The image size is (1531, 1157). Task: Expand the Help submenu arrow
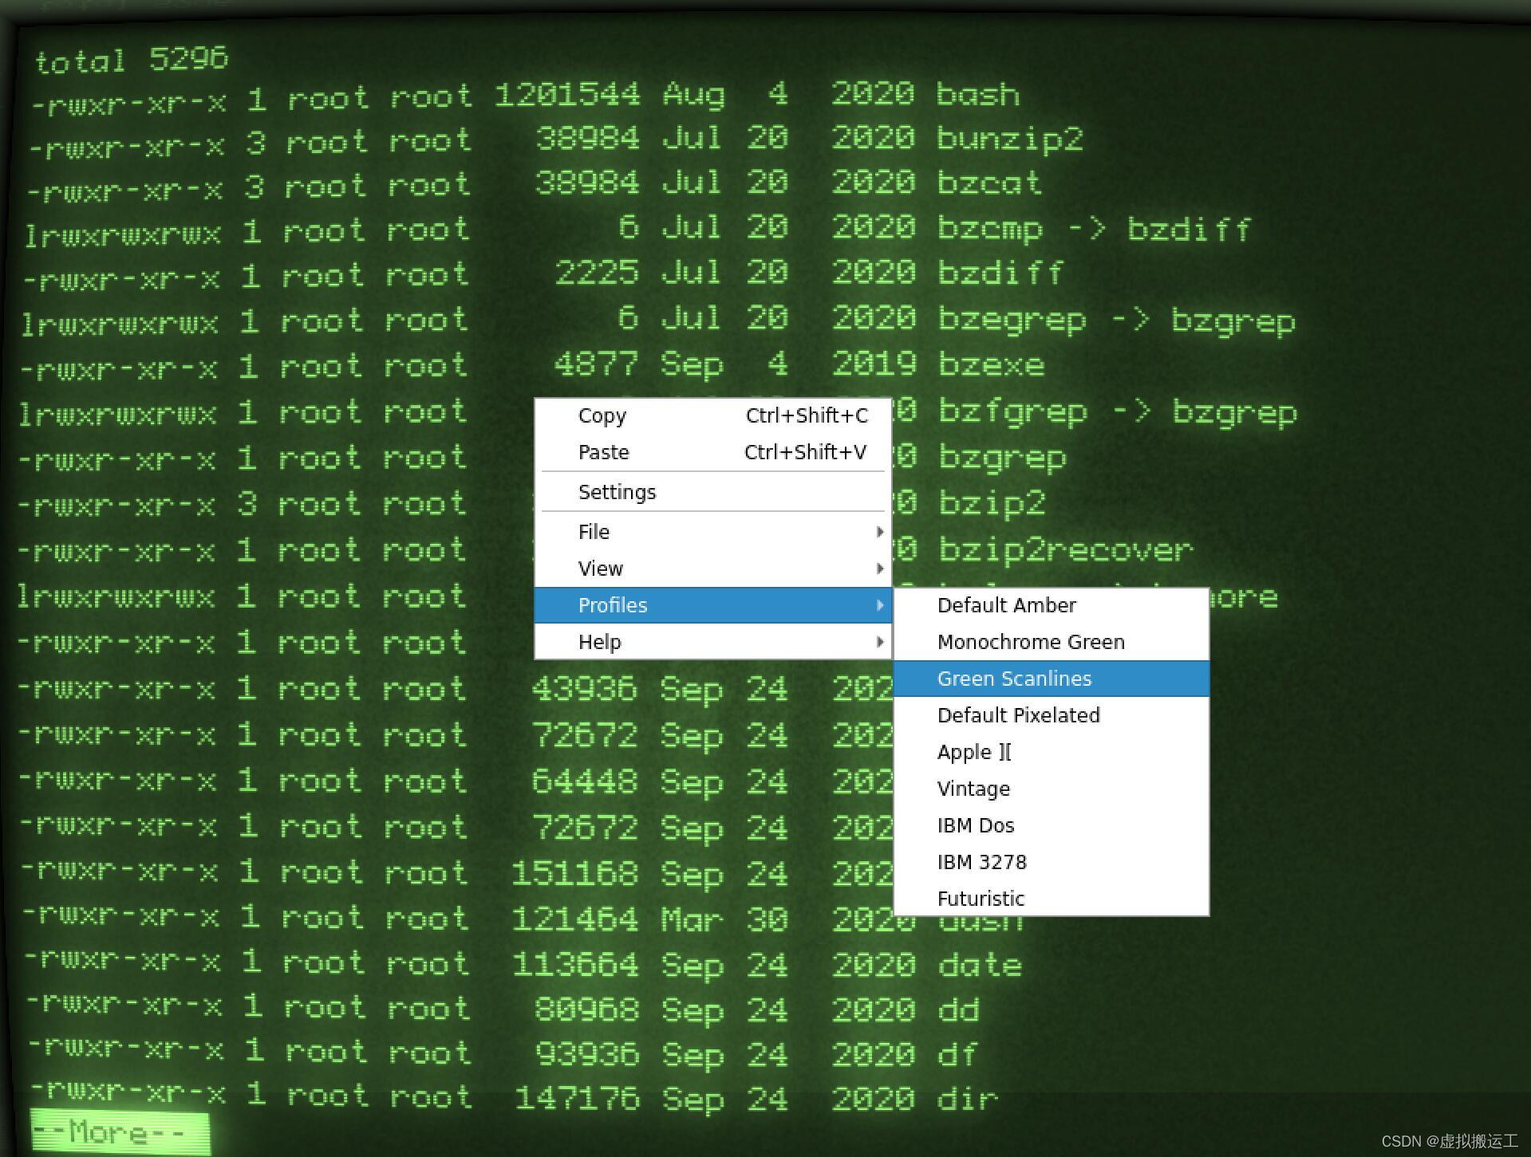(879, 642)
